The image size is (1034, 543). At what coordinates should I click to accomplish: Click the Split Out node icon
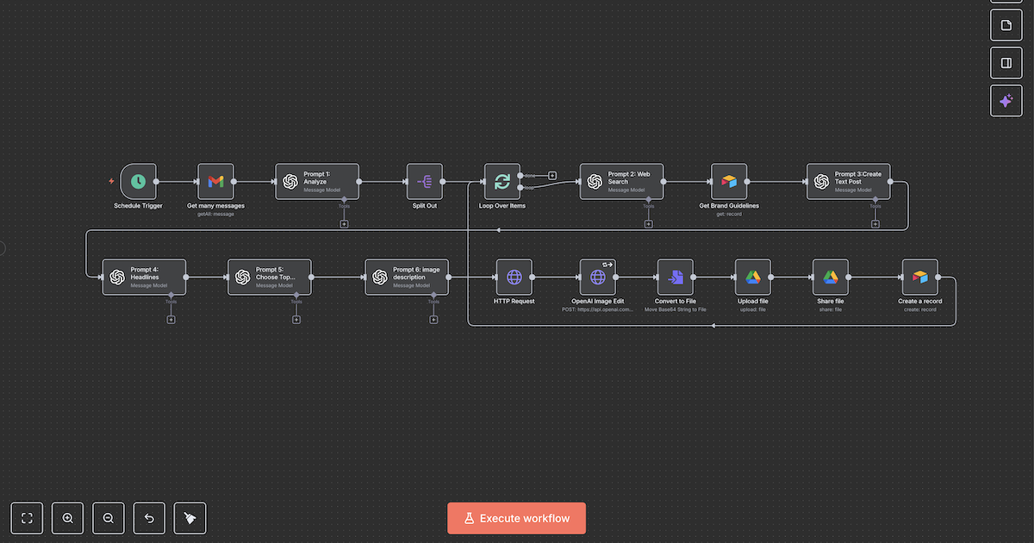coord(425,182)
